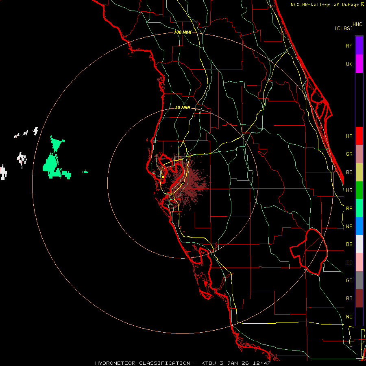366x366 pixels.
Task: Click the UK magenta legend swatch
Action: (x=359, y=64)
